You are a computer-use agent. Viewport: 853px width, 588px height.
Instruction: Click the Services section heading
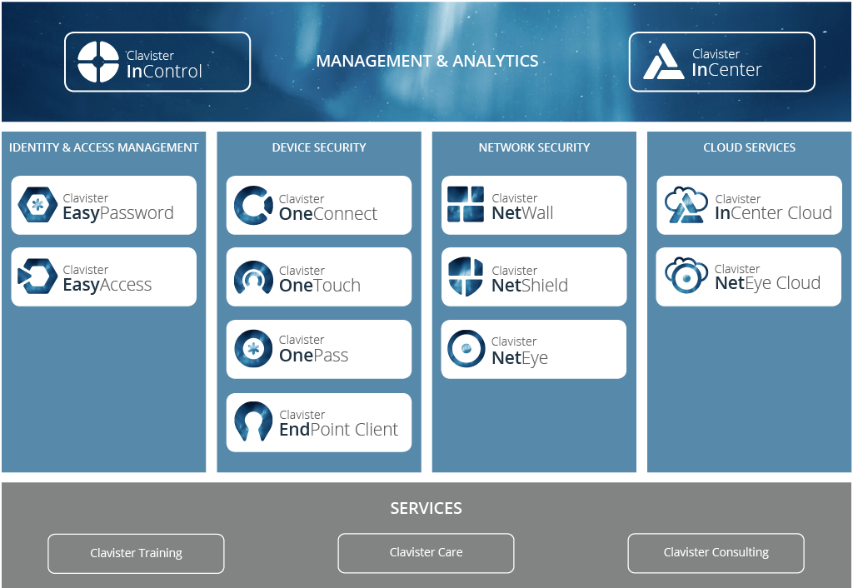[x=426, y=508]
